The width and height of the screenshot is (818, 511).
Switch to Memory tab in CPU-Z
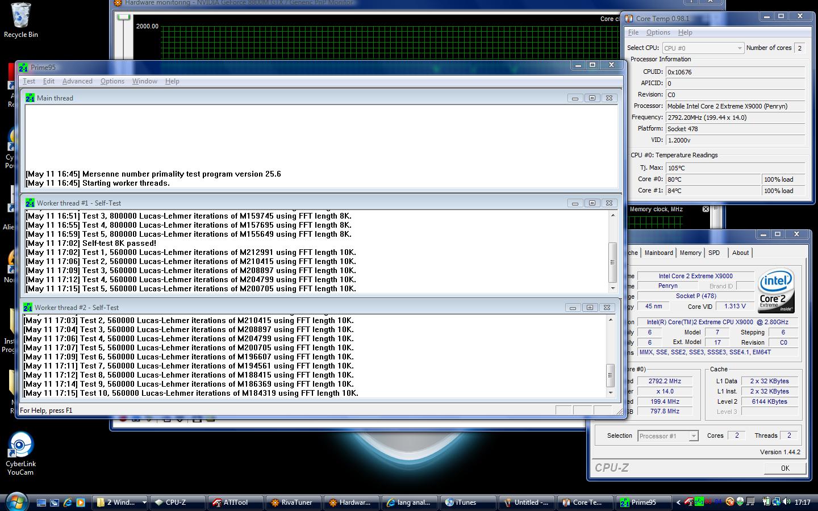pos(690,253)
